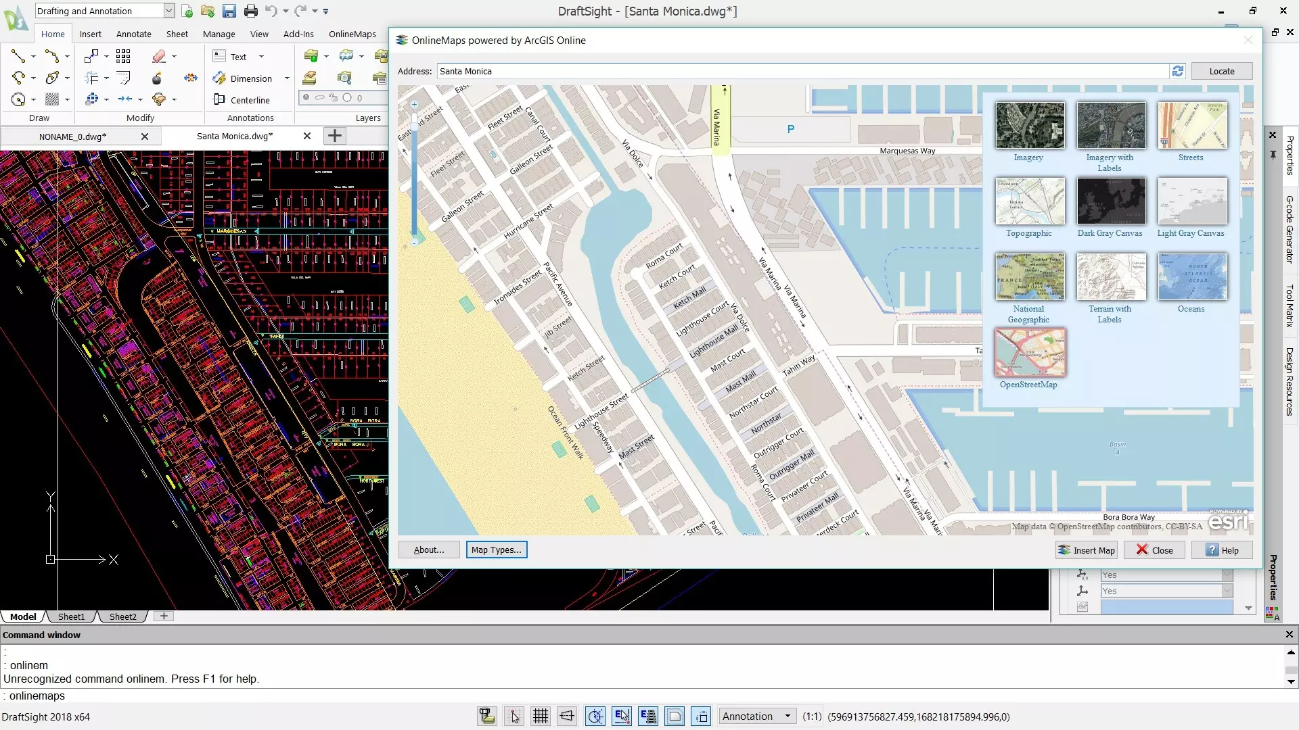Screen dimensions: 1299x730
Task: Expand the Quick Access Toolbar customize arrow
Action: click(x=326, y=11)
